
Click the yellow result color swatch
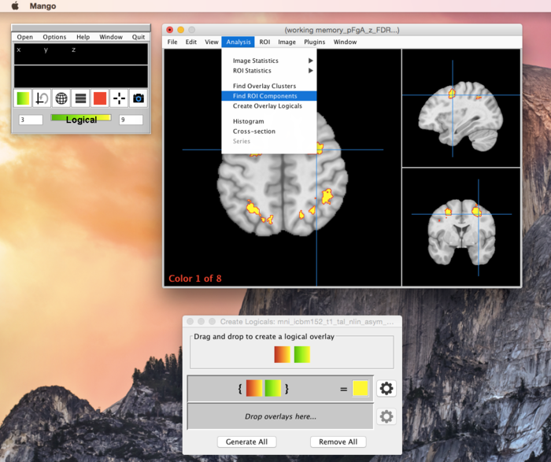[x=361, y=388]
